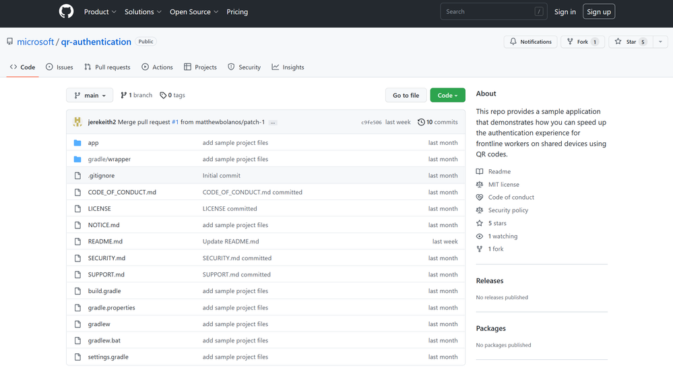Click the file icon next to LICENSE
673x368 pixels.
(77, 209)
